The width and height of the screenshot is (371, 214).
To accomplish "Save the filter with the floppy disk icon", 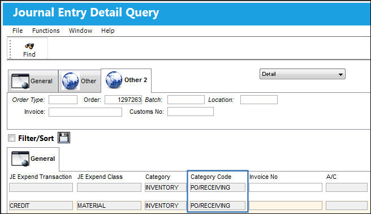I will [64, 138].
